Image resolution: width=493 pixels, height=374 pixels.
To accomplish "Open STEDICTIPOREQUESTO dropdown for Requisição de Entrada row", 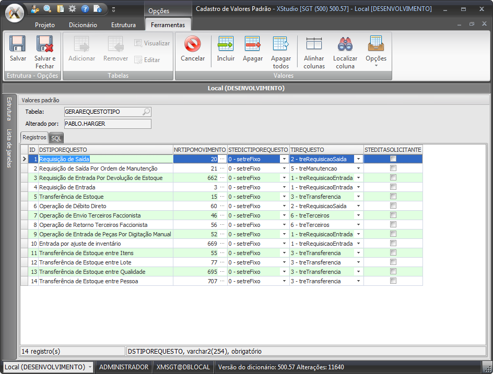I will (284, 187).
